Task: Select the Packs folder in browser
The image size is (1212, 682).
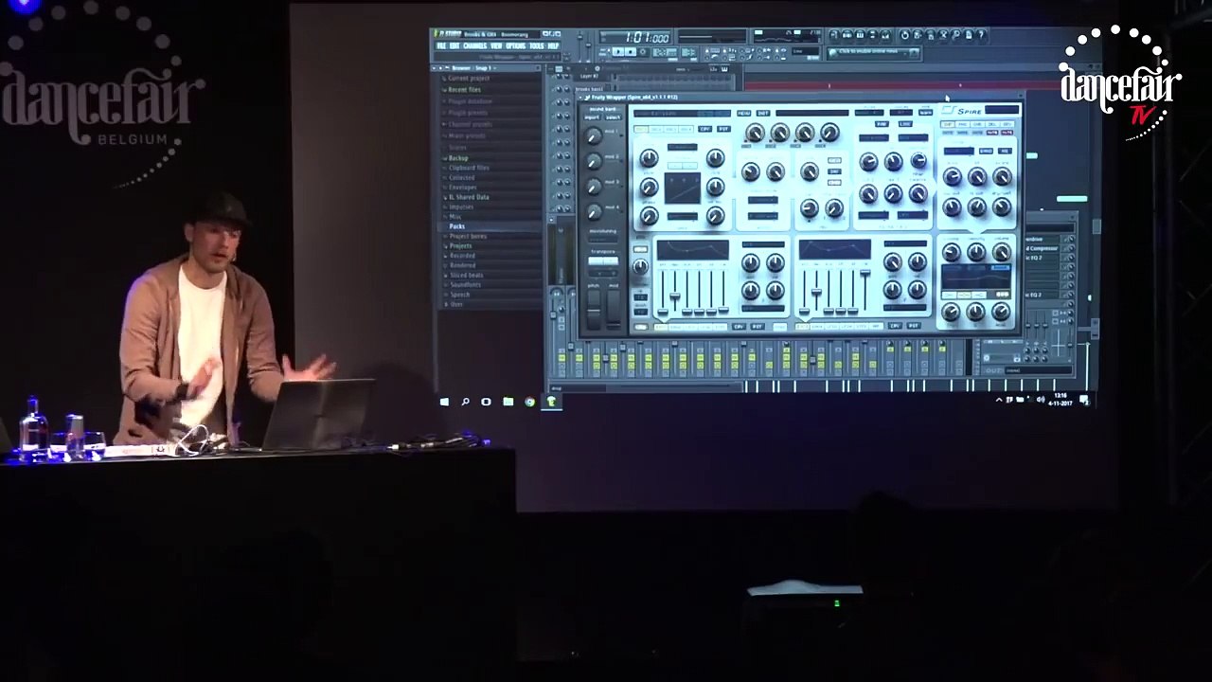Action: (x=457, y=226)
